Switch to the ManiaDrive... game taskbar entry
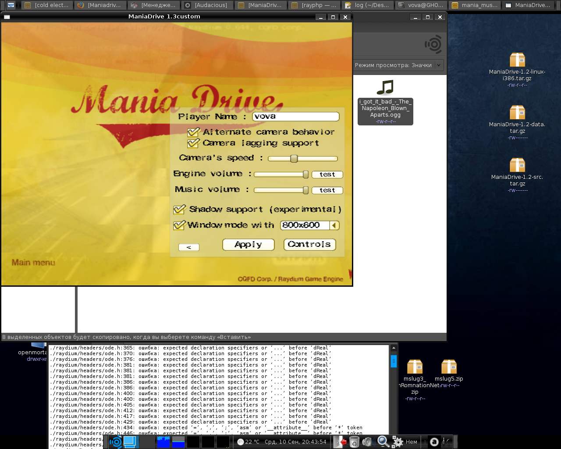The image size is (561, 449). tap(528, 5)
